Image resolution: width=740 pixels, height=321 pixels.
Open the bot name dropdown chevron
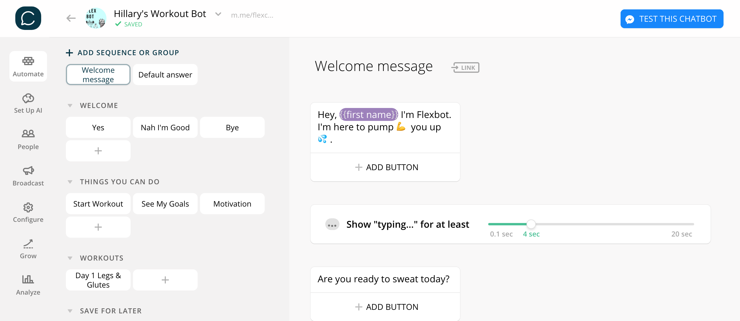(x=218, y=14)
